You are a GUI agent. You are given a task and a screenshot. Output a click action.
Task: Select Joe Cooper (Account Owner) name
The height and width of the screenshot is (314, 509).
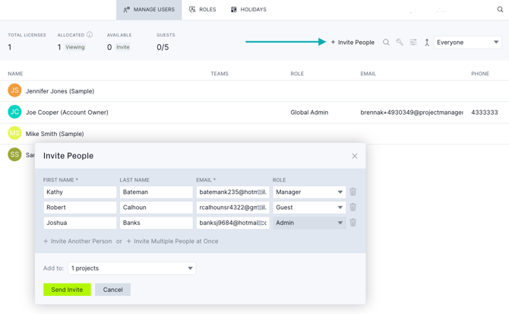pyautogui.click(x=67, y=113)
